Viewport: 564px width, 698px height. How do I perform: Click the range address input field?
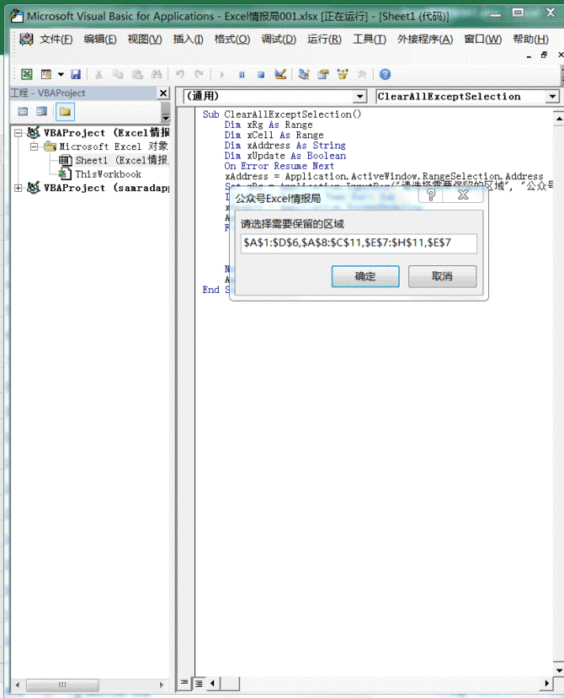[358, 243]
